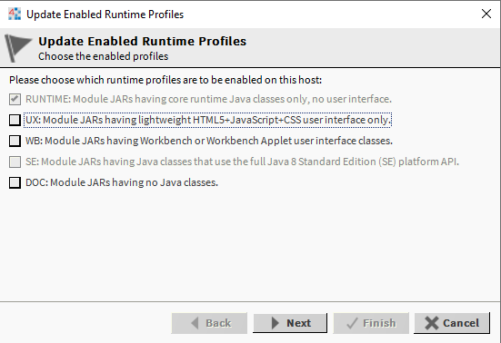Click the Niagara app icon in title bar
The image size is (501, 343).
15,14
